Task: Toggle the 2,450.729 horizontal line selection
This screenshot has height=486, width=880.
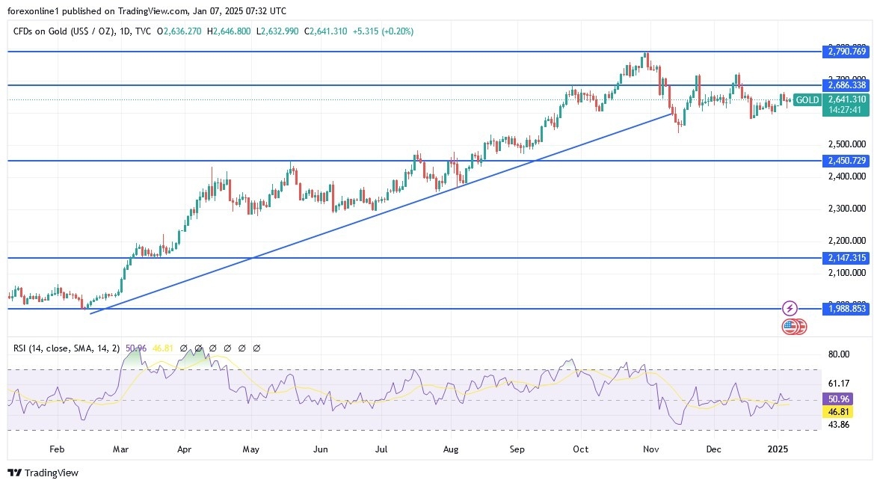Action: click(x=846, y=159)
